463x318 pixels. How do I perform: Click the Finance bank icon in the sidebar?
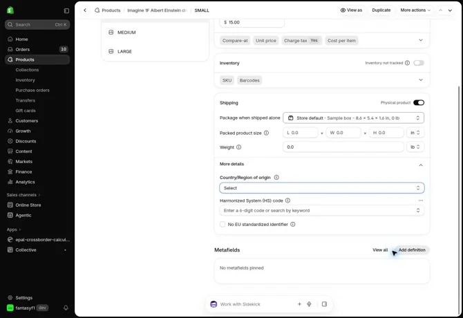click(x=10, y=172)
